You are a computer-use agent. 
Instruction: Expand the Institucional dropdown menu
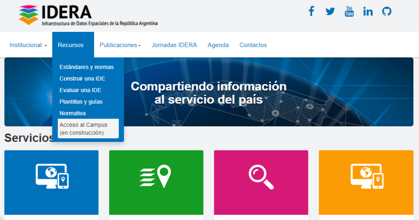[x=28, y=45]
